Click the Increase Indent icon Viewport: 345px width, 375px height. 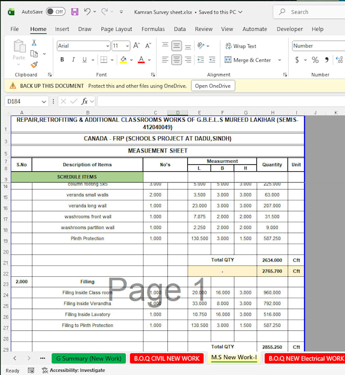click(212, 60)
